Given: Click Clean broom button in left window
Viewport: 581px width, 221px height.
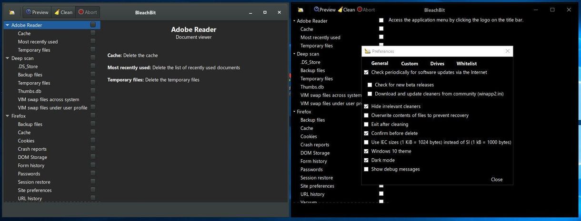Looking at the screenshot, I should click(x=63, y=12).
